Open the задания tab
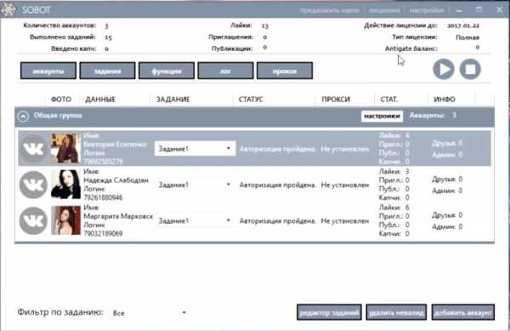Viewport: 510px width, 331px height. point(107,71)
